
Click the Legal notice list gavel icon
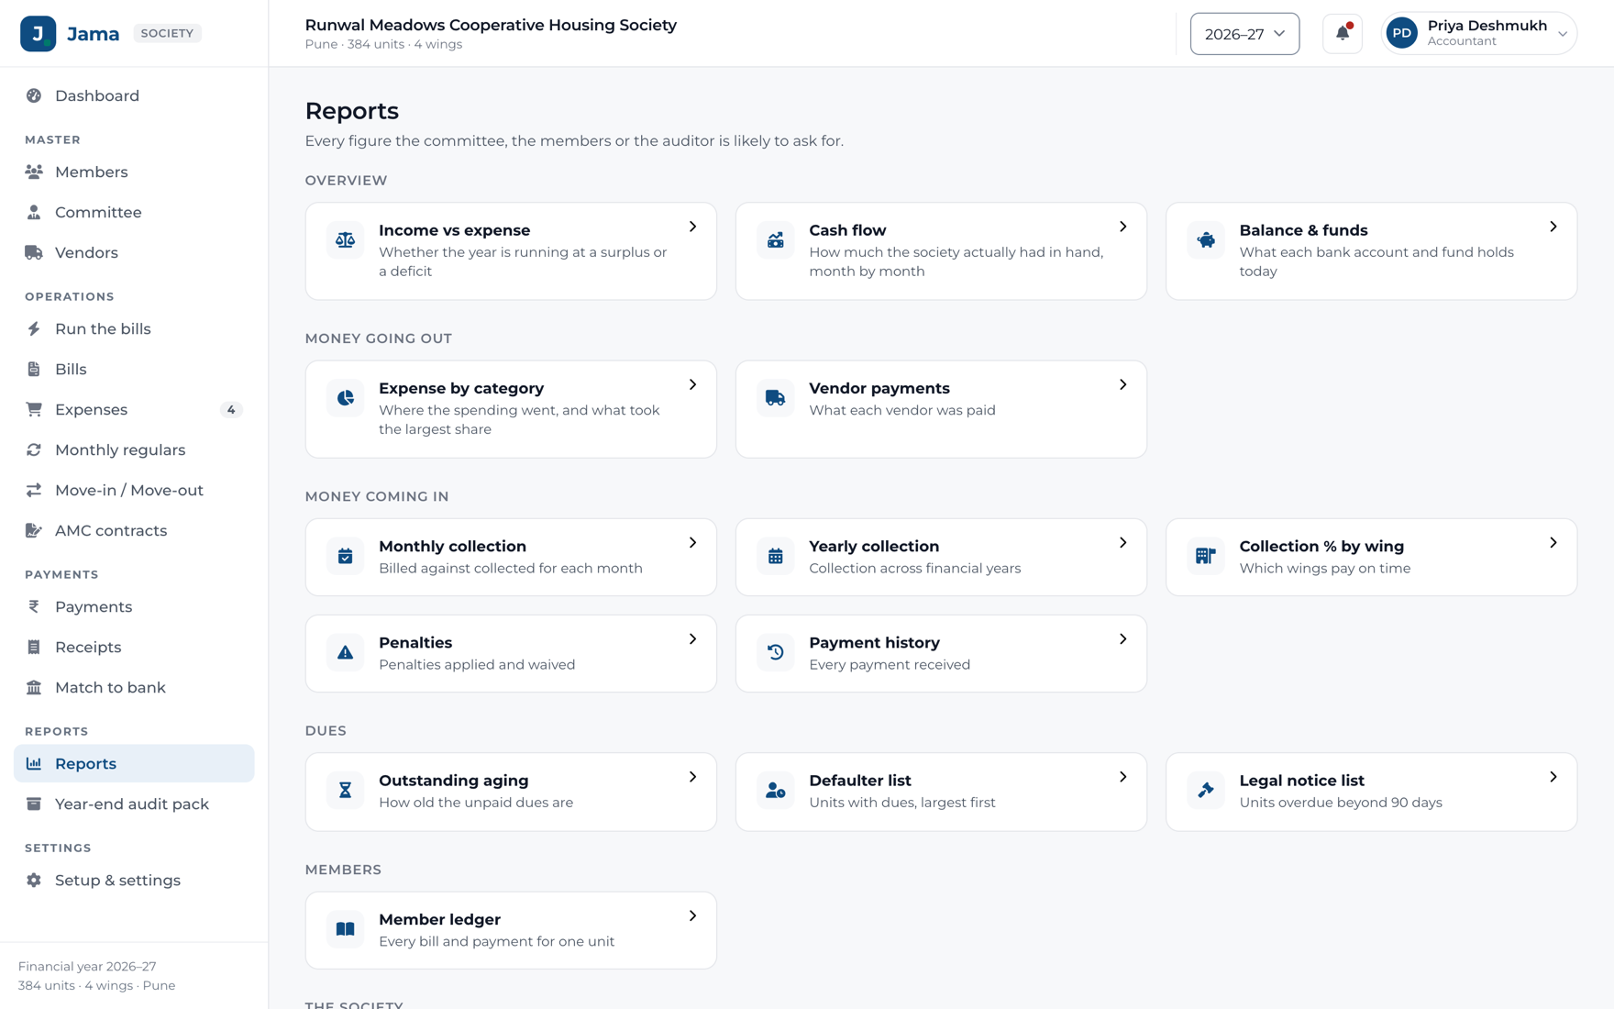pos(1206,790)
